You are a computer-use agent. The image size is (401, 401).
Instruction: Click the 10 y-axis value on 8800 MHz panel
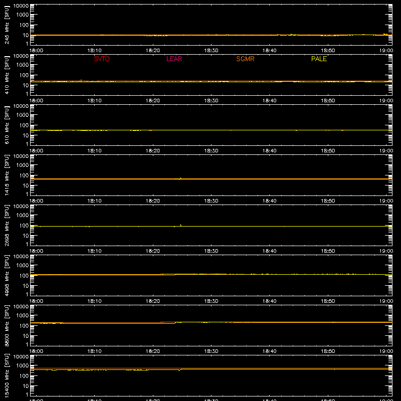click(x=26, y=336)
